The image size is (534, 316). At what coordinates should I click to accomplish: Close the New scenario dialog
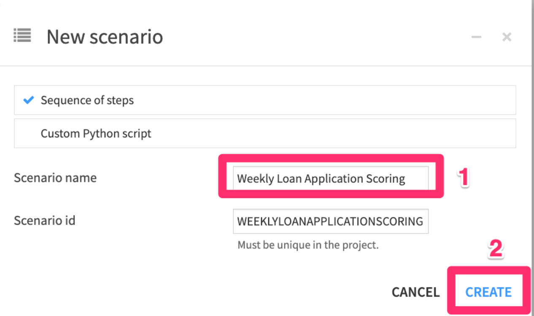(x=507, y=37)
